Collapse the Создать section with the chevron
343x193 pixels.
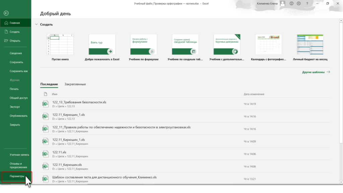36,24
